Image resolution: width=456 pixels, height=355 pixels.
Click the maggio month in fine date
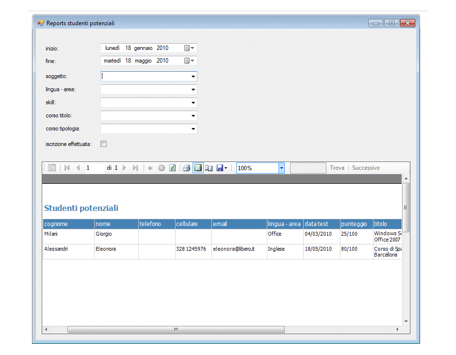coord(143,61)
